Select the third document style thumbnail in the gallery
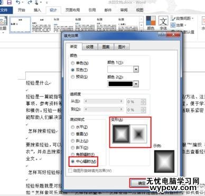 63,25
